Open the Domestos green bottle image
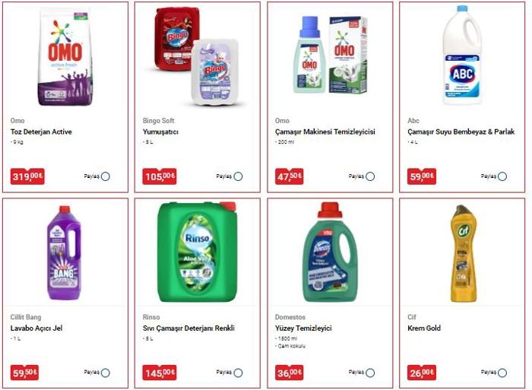Image resolution: width=532 pixels, height=390 pixels. (330, 252)
